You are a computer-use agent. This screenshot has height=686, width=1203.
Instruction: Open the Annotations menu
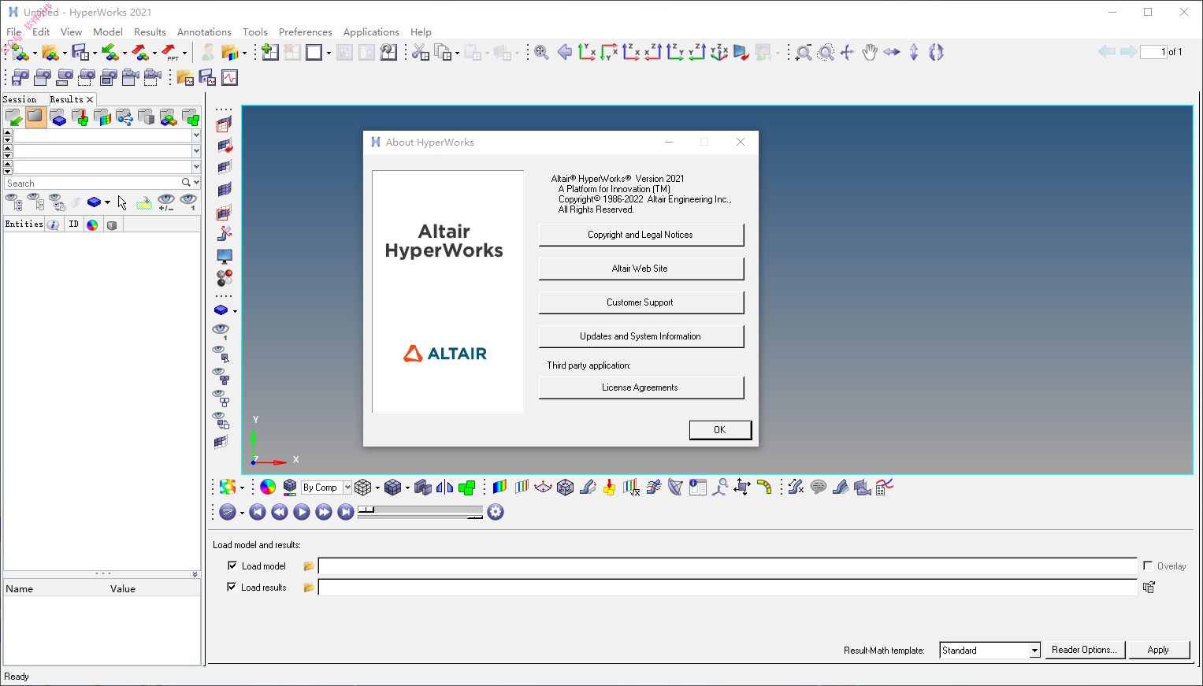(204, 32)
